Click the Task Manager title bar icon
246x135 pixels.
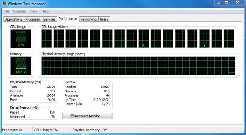point(4,3)
